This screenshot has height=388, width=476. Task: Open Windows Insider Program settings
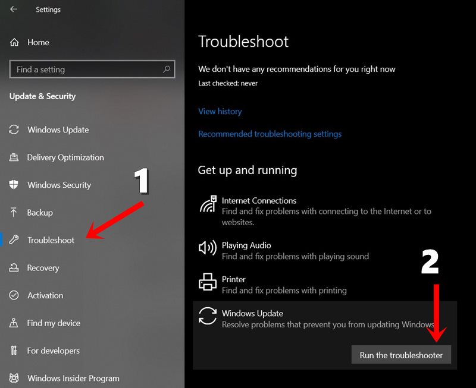point(73,378)
